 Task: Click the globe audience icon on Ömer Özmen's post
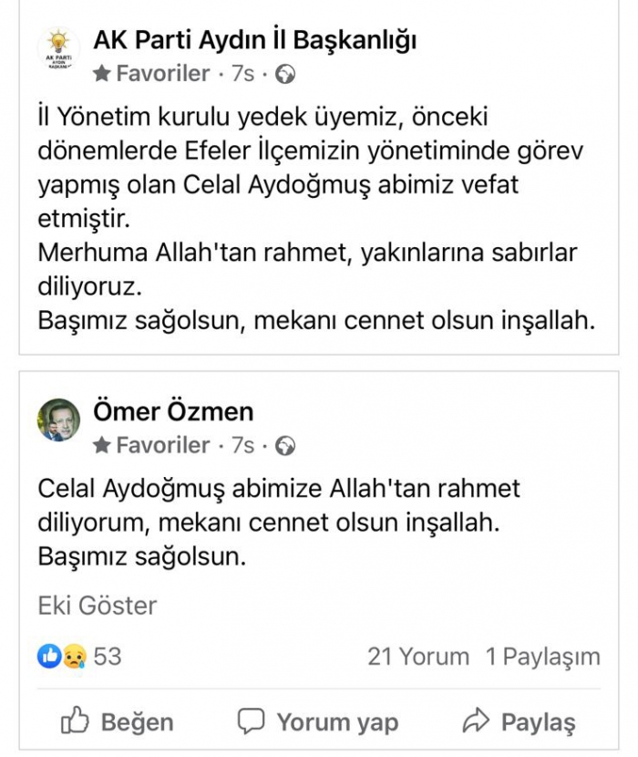pyautogui.click(x=285, y=445)
